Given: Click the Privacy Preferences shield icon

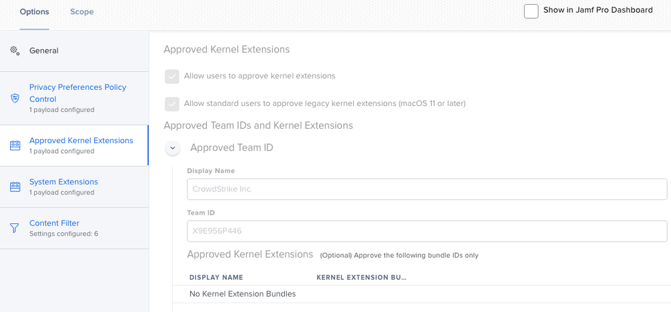Looking at the screenshot, I should tap(15, 99).
